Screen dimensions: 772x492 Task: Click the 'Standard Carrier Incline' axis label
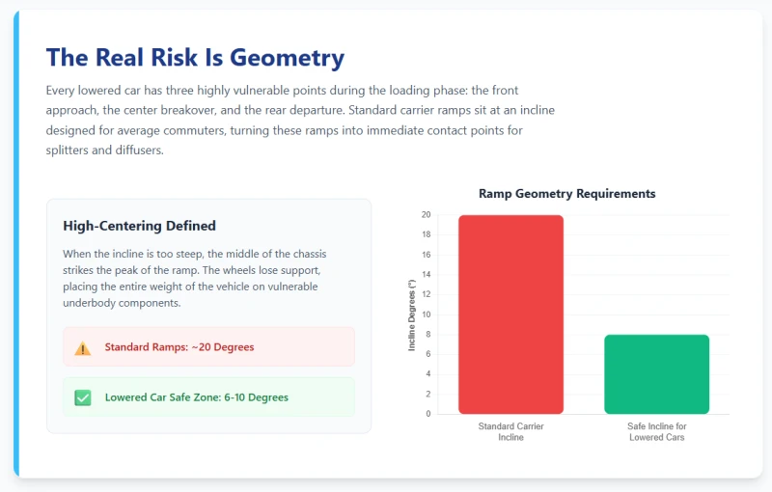[510, 431]
